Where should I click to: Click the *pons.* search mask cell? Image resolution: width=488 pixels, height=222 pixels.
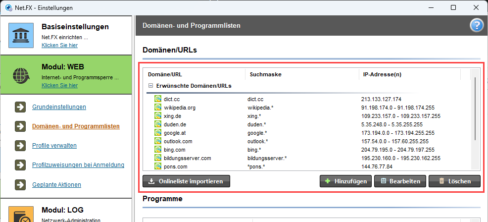pyautogui.click(x=256, y=166)
